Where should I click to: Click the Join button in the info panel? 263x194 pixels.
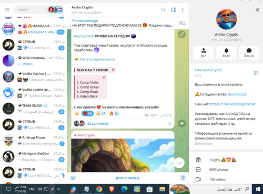click(204, 53)
